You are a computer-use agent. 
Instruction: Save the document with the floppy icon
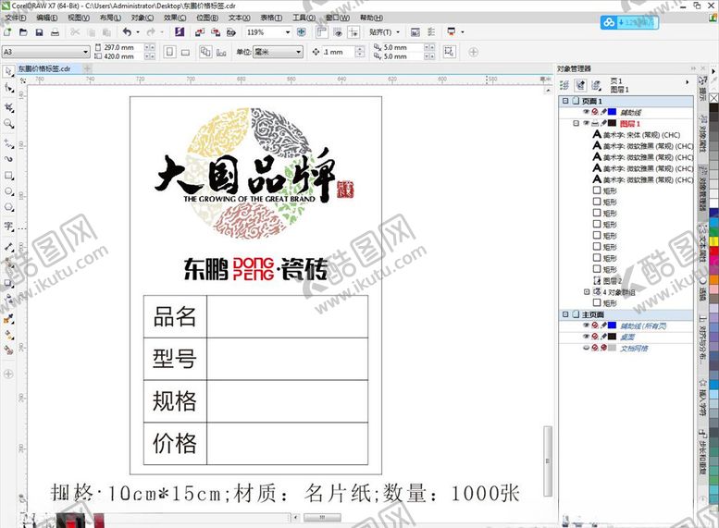(39, 32)
